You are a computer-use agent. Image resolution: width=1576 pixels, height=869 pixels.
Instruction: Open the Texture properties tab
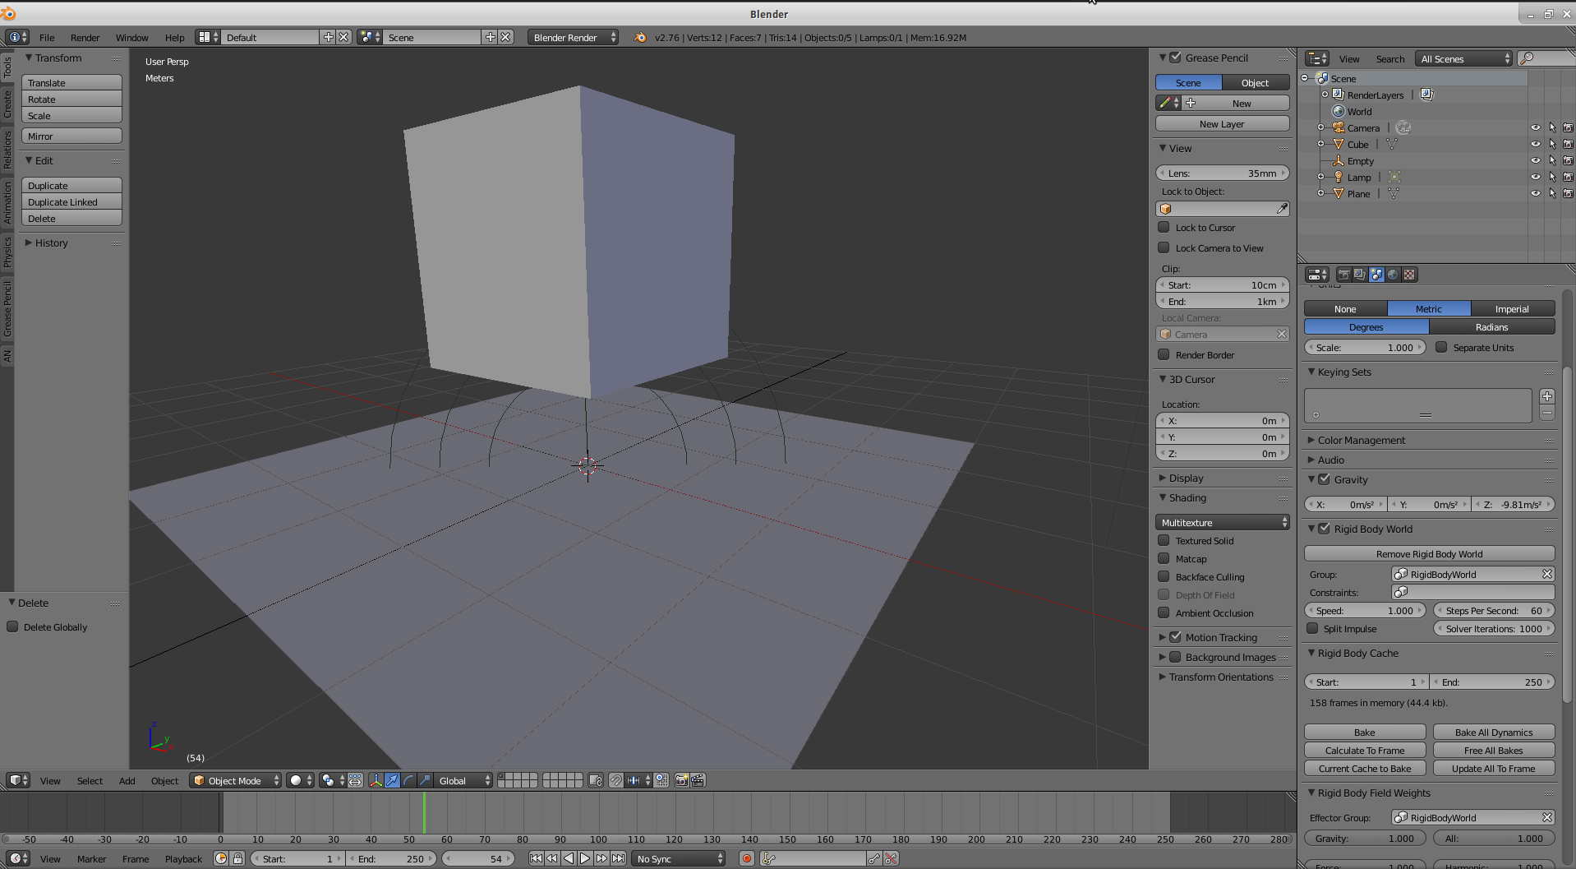coord(1409,275)
